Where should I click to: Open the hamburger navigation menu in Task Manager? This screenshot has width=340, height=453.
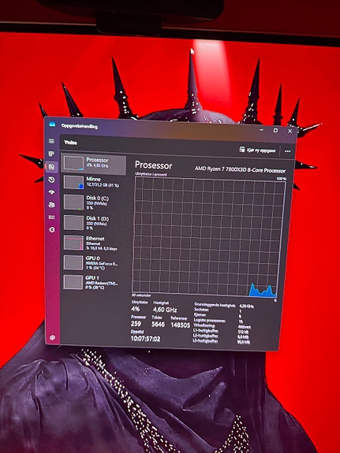tap(52, 141)
